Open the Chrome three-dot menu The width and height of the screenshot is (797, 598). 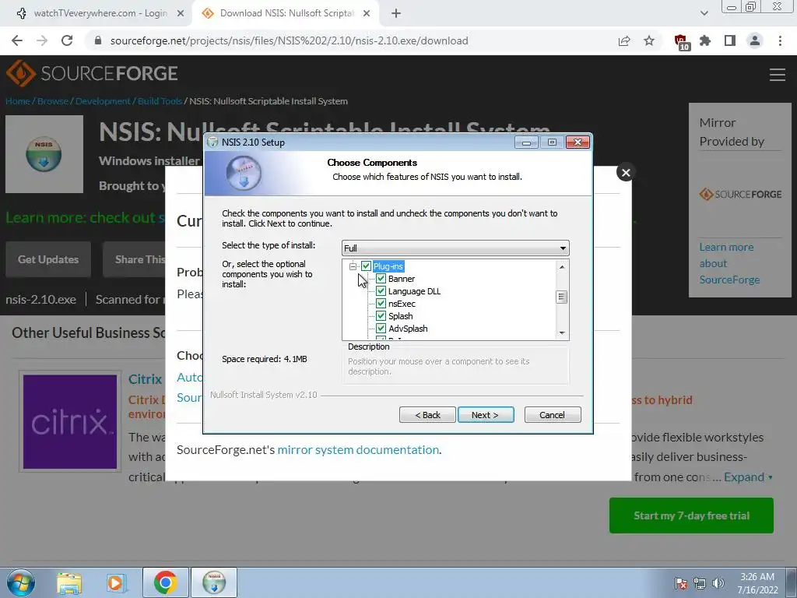780,40
